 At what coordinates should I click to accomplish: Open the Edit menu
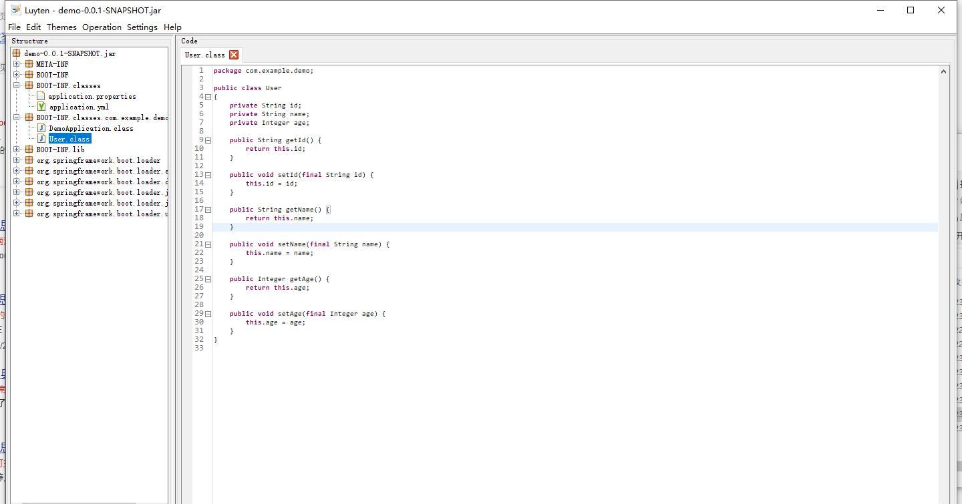(33, 27)
